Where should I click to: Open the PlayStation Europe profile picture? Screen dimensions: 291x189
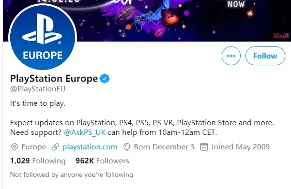(43, 37)
